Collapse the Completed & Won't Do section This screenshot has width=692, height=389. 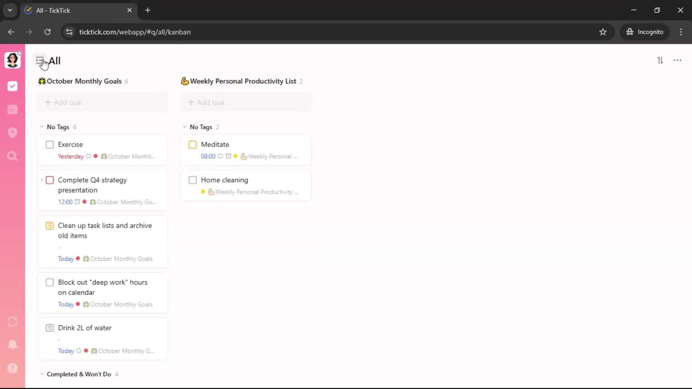click(x=42, y=374)
